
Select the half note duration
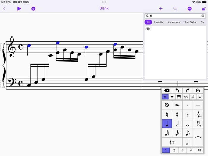pos(177,124)
